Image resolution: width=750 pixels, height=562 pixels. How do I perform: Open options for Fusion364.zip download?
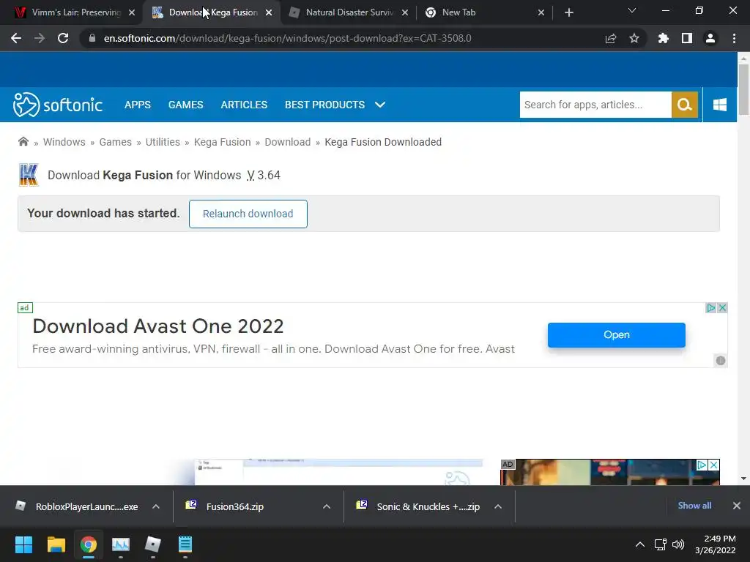pos(327,506)
